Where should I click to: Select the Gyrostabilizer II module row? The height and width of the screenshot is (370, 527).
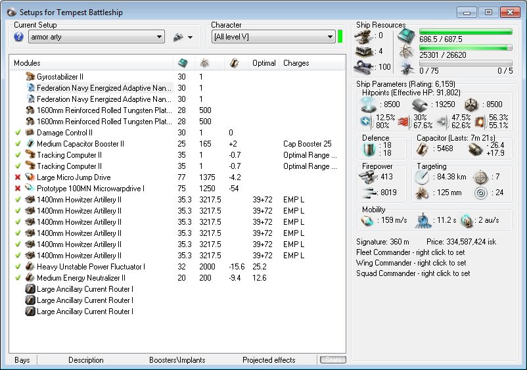(x=178, y=77)
